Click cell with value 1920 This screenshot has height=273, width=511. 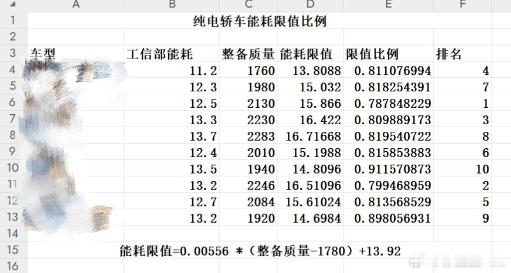249,218
